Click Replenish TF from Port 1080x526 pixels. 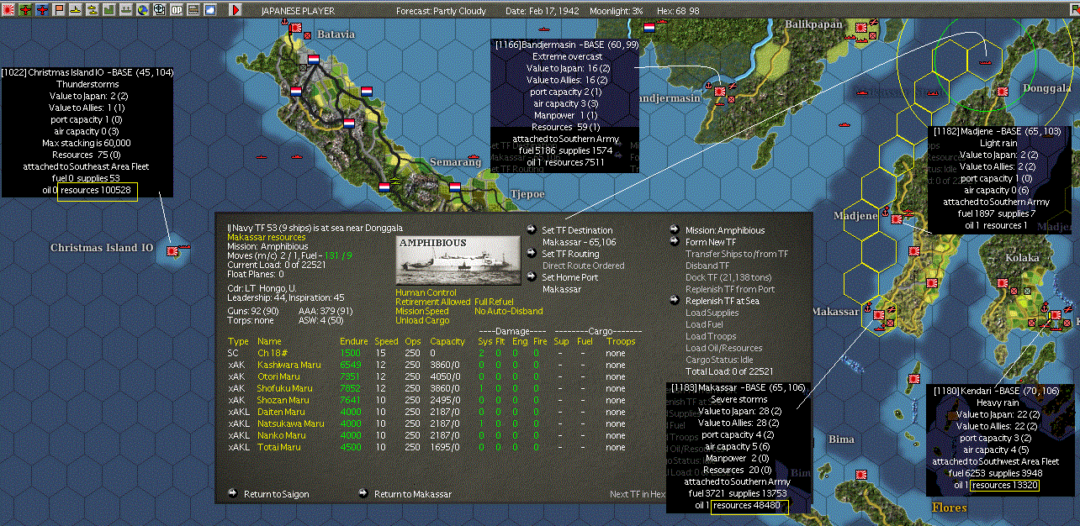pos(730,289)
